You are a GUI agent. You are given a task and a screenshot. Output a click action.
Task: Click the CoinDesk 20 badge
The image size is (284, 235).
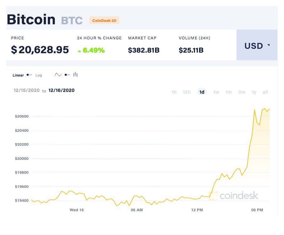[104, 20]
